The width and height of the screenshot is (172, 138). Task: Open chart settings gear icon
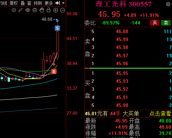[x=14, y=10]
